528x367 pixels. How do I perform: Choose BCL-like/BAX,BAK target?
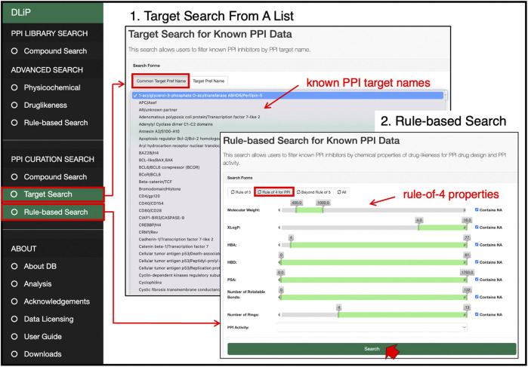156,161
